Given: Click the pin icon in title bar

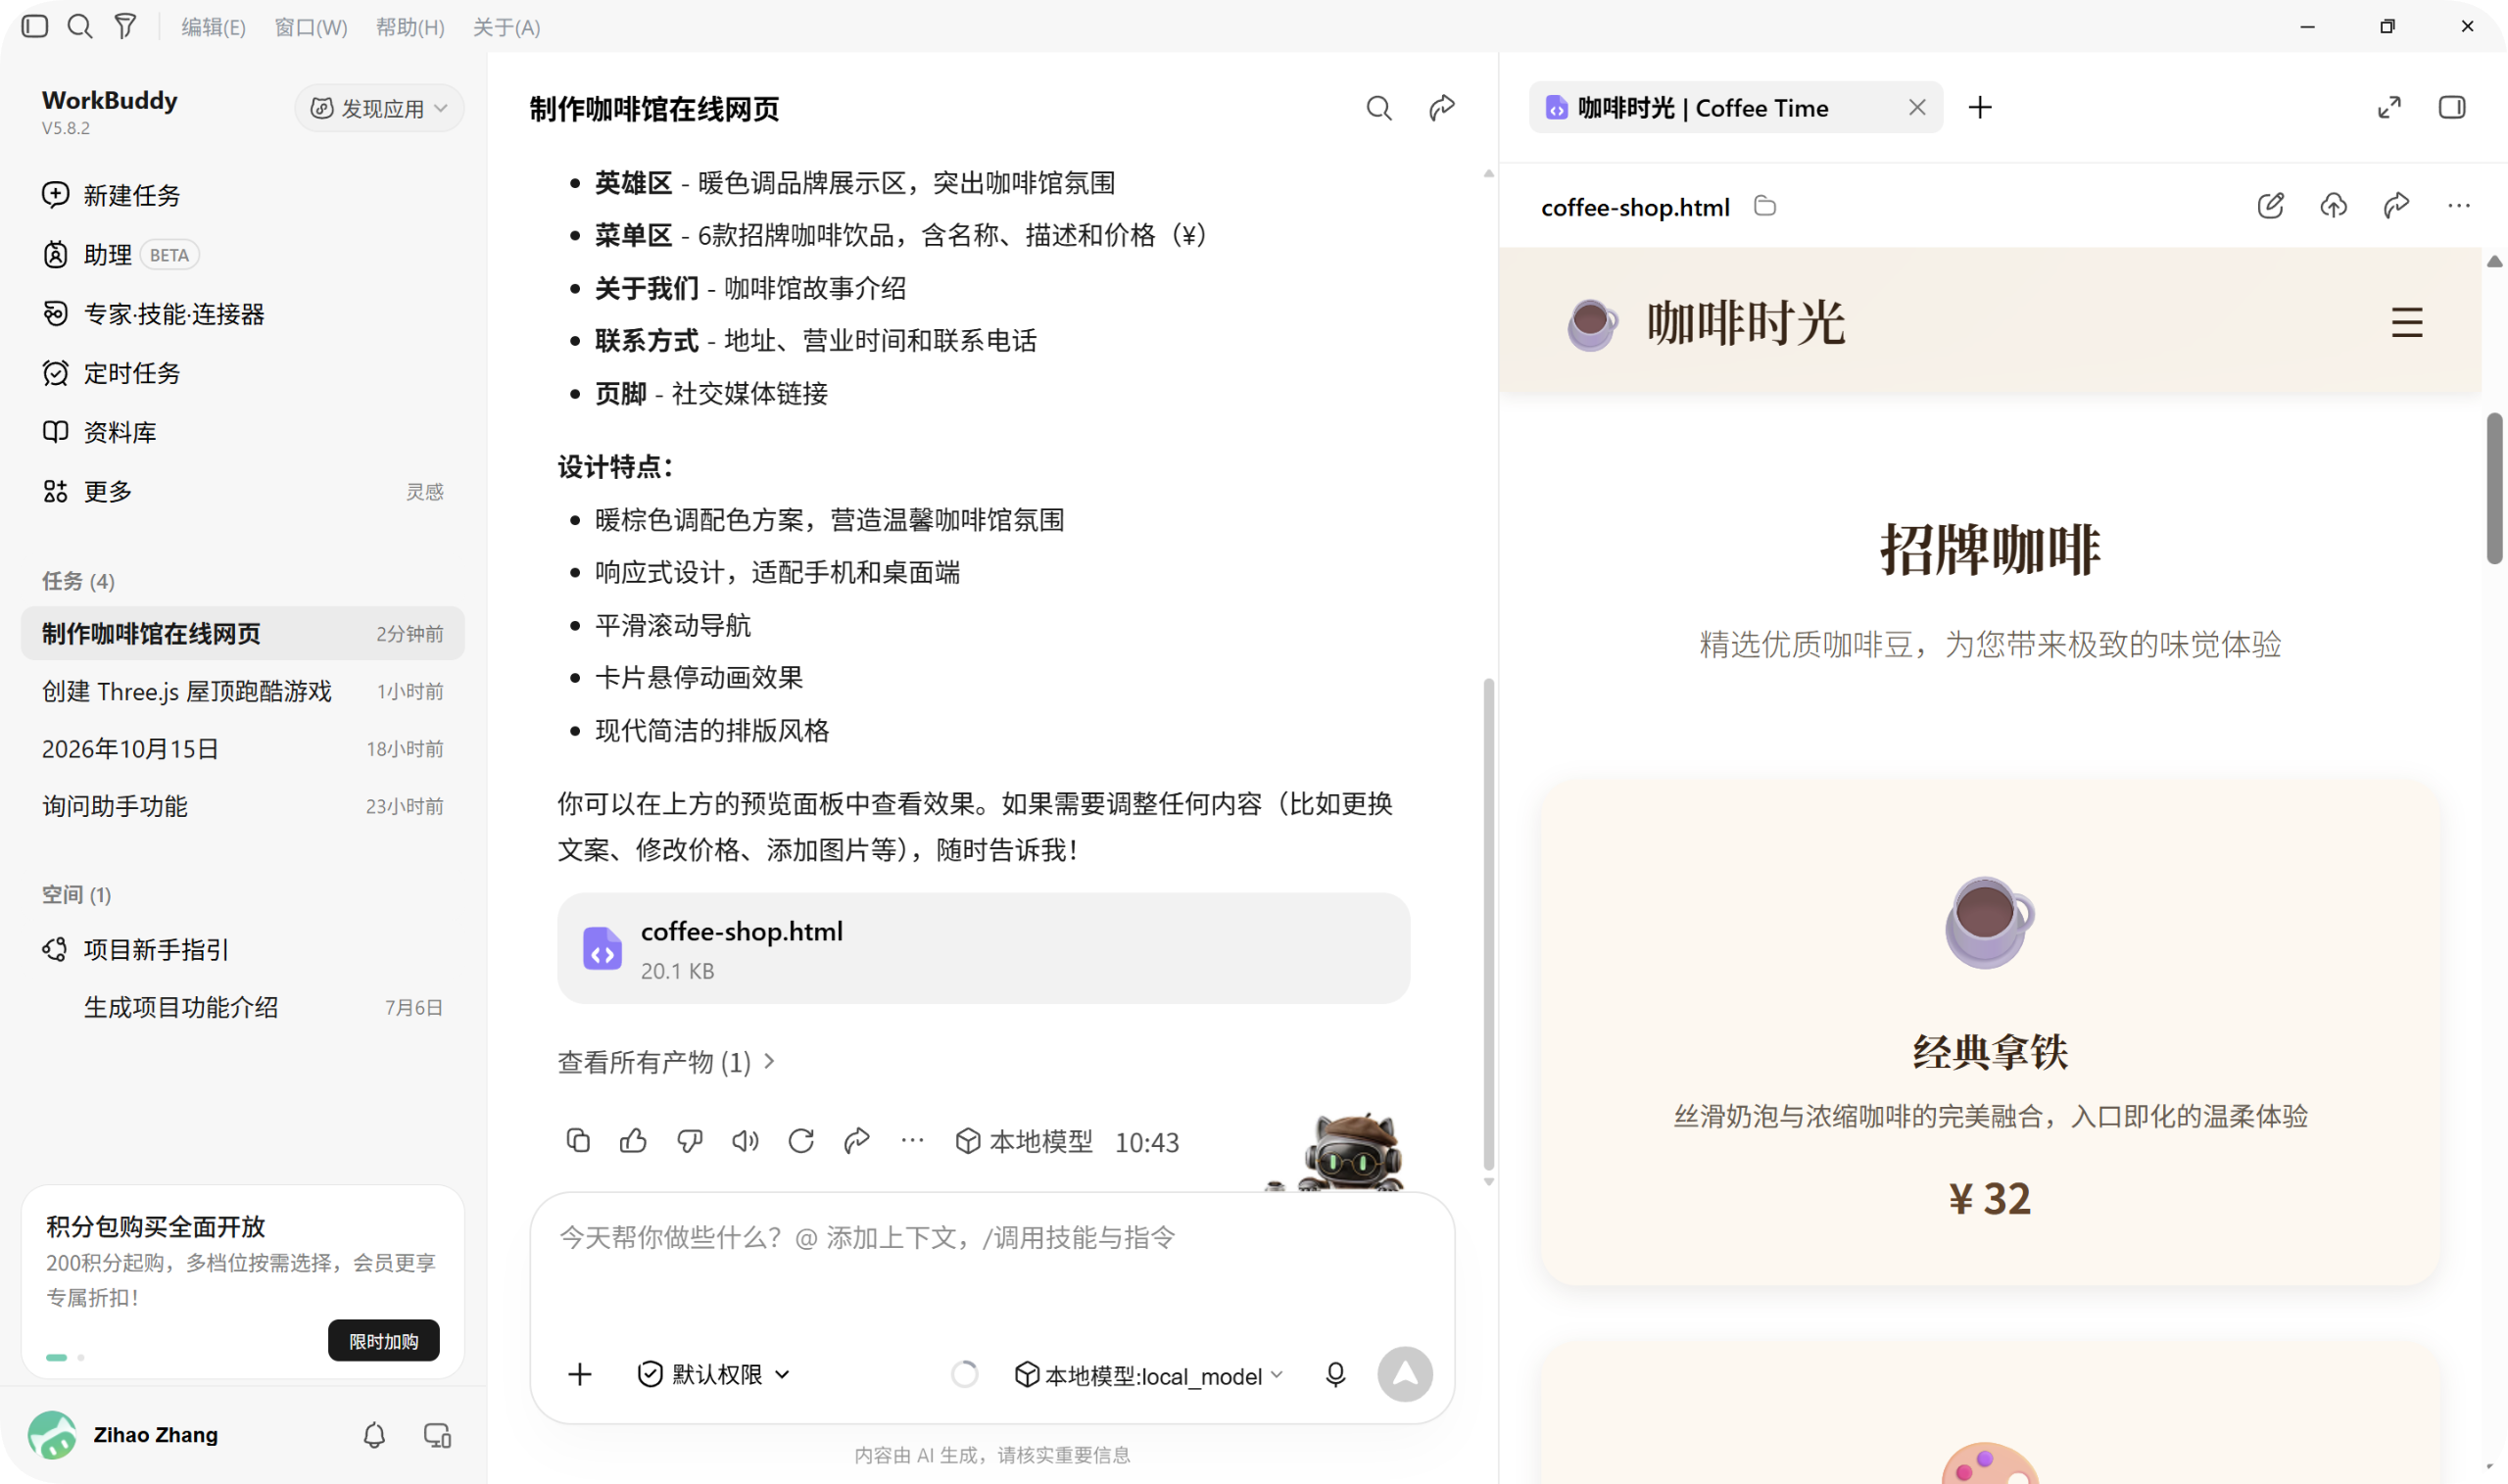Looking at the screenshot, I should 125,26.
